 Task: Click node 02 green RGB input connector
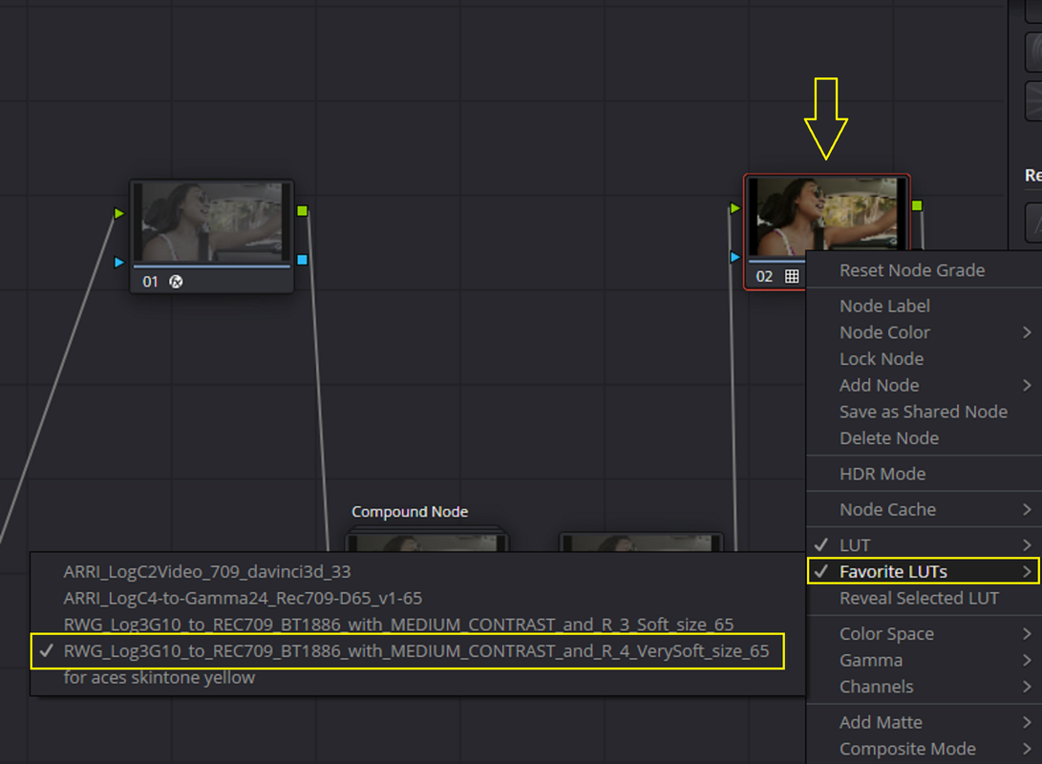[x=734, y=208]
